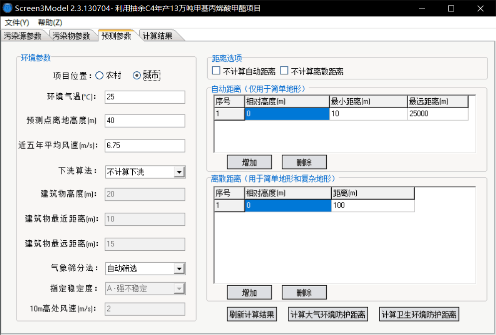Click the disabled 建筑物高度 field
The width and height of the screenshot is (496, 335).
coord(145,194)
